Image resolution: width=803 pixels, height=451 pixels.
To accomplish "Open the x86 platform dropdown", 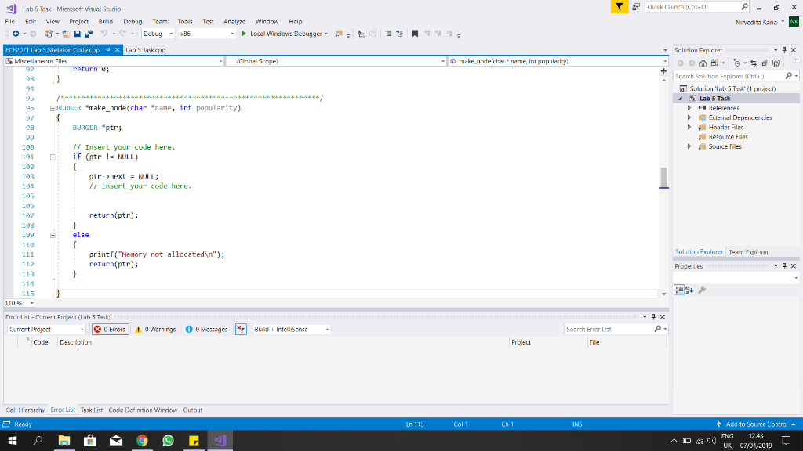I will pos(207,34).
